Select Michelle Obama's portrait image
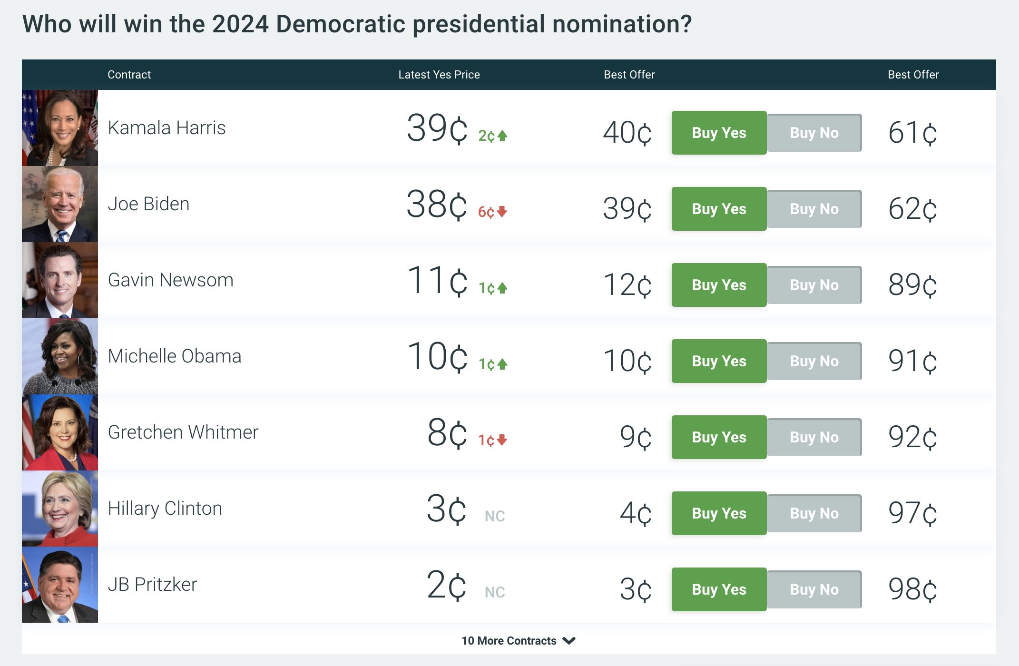The width and height of the screenshot is (1019, 666). 60,356
